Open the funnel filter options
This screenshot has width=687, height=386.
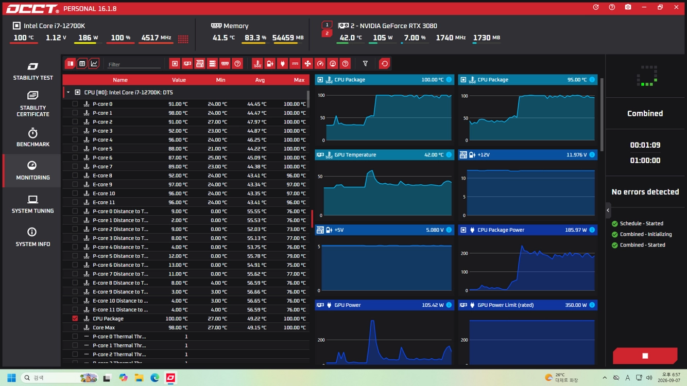(x=365, y=64)
